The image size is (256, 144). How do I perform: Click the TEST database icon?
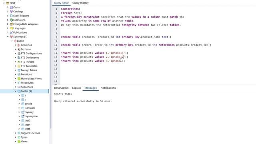coord(8,3)
